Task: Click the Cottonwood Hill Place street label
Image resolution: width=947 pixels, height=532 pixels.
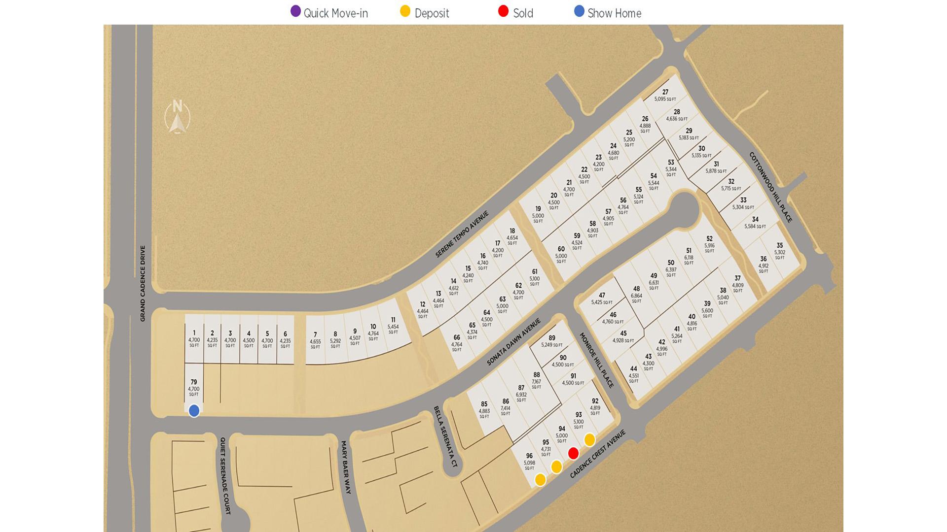Action: pos(770,187)
